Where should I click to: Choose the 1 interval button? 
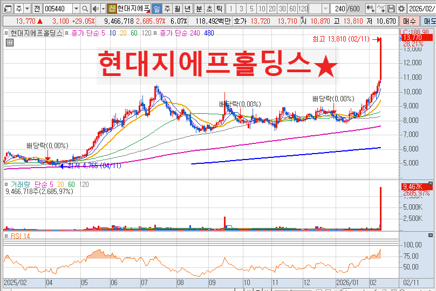pos(231,9)
